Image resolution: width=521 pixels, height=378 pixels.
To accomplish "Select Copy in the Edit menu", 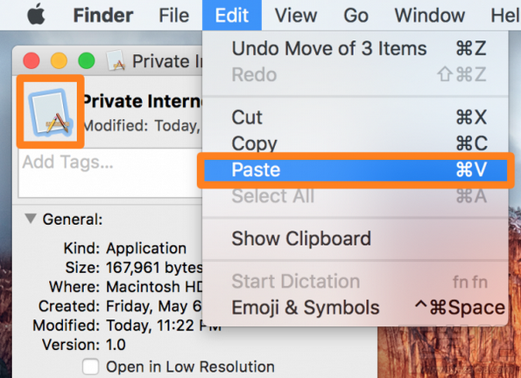I will point(356,143).
